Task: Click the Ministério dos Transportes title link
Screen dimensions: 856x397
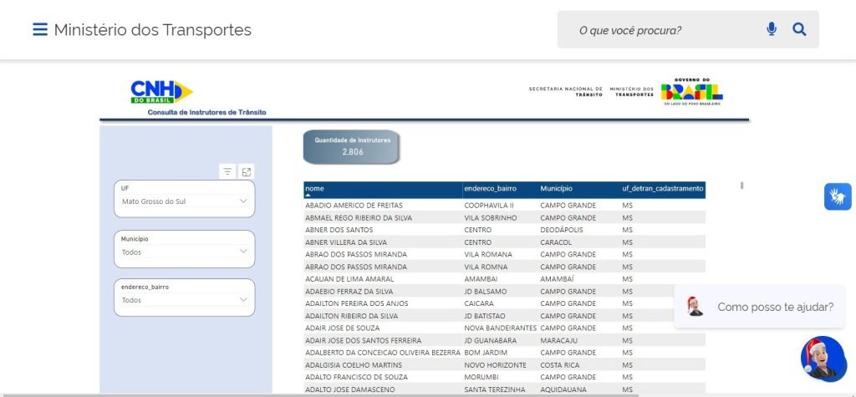Action: click(152, 30)
